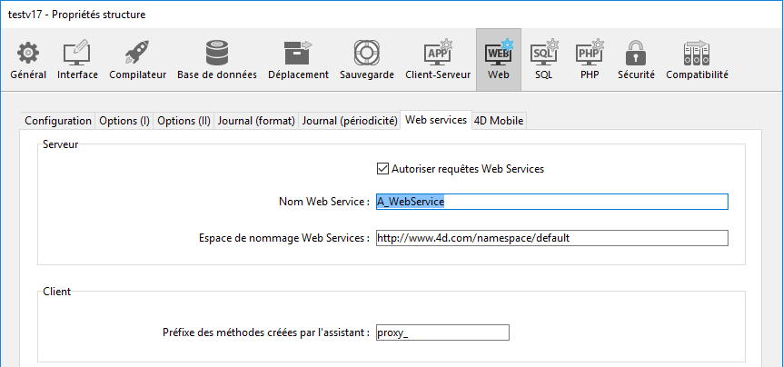Select the SQL settings icon
Viewport: 783px width, 367px height.
click(x=543, y=55)
